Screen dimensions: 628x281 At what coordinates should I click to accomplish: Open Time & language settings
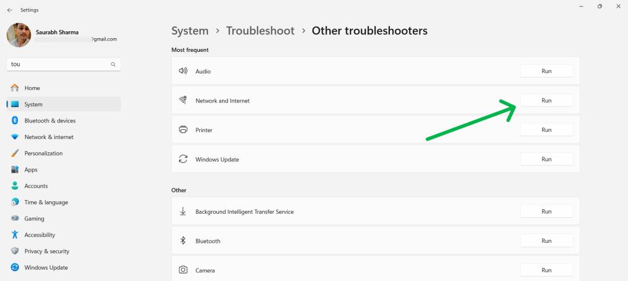[x=64, y=202]
